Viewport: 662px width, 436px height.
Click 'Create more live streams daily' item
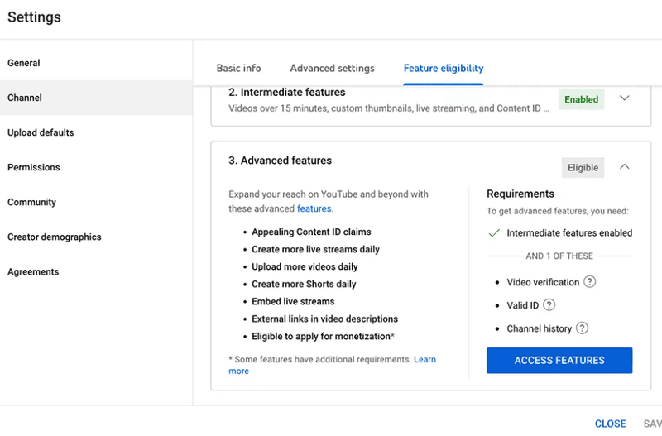pos(315,249)
